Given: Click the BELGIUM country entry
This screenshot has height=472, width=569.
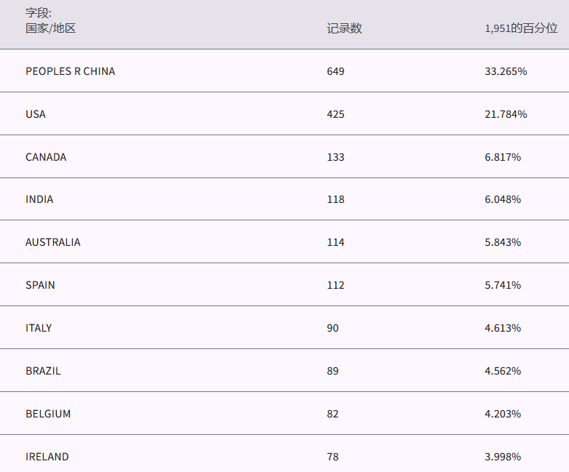Looking at the screenshot, I should click(x=48, y=414).
